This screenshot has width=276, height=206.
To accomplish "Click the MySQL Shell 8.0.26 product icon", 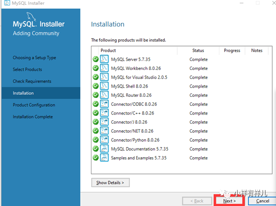I will 104,86.
